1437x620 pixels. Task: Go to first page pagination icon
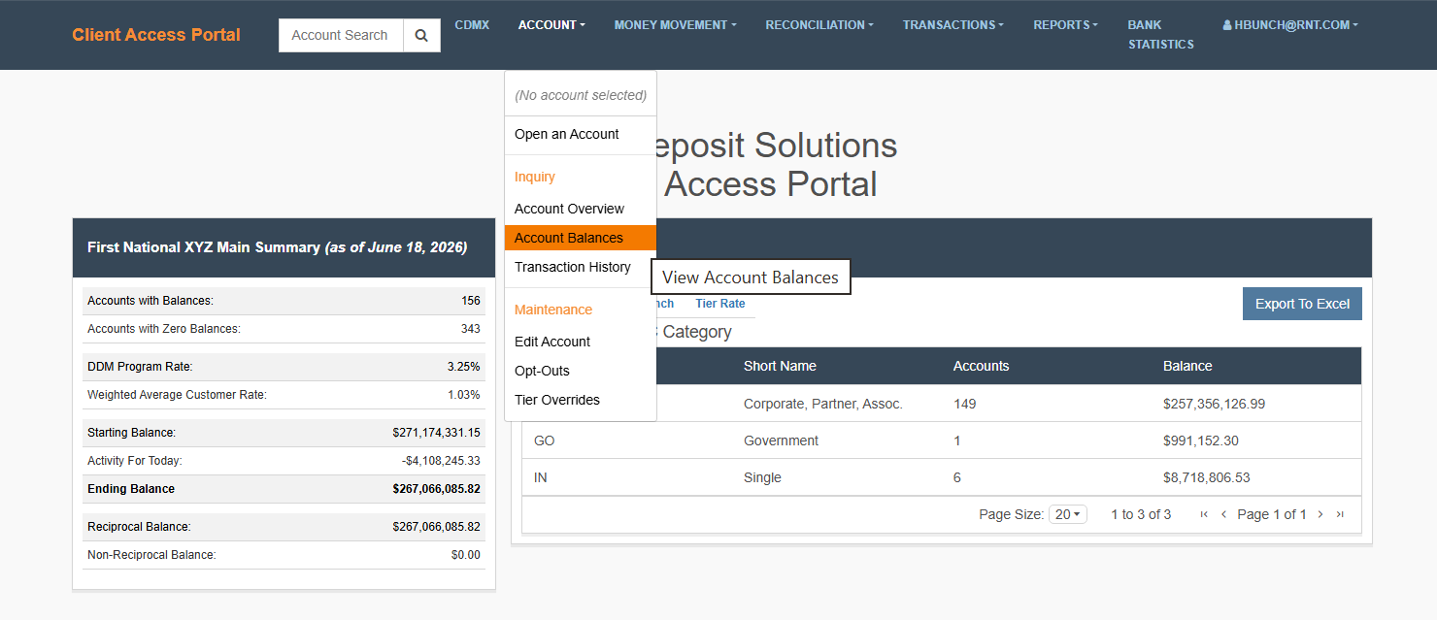(1204, 514)
